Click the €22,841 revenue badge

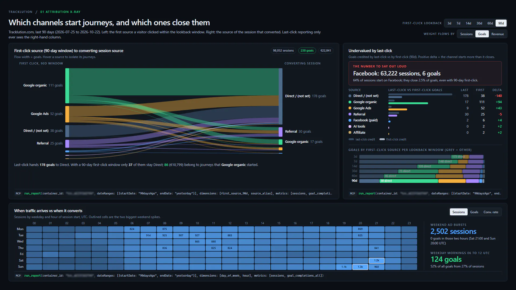326,50
